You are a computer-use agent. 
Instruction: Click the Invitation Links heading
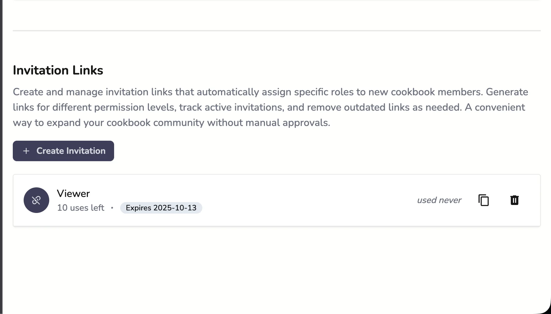(58, 70)
